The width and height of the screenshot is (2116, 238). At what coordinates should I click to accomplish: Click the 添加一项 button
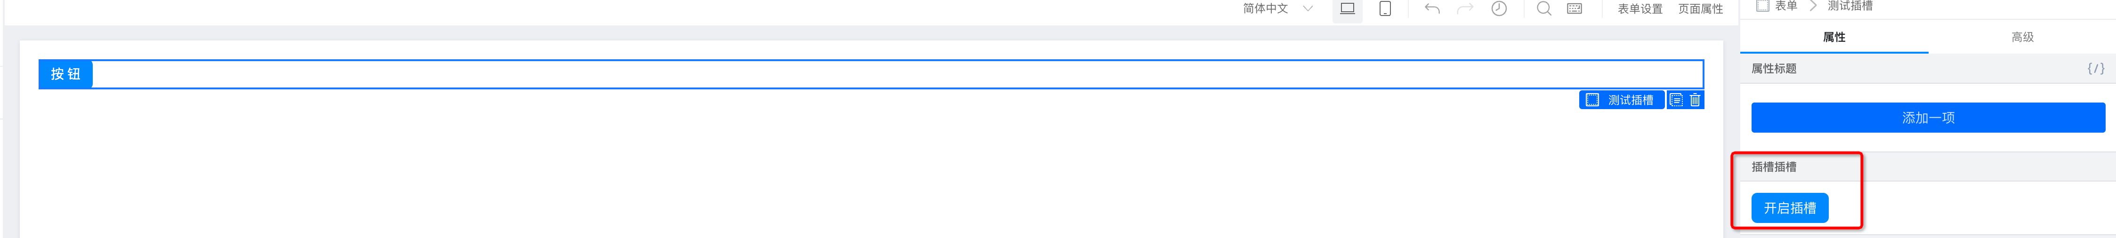coord(1928,118)
